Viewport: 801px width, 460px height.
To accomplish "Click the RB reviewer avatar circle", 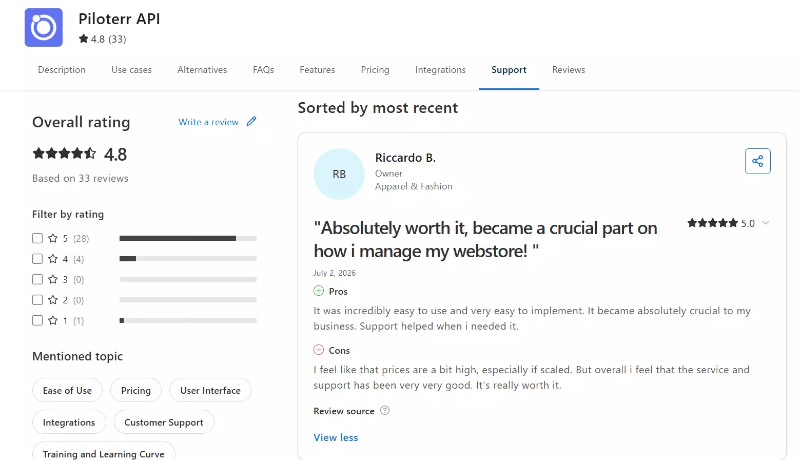I will (x=339, y=174).
